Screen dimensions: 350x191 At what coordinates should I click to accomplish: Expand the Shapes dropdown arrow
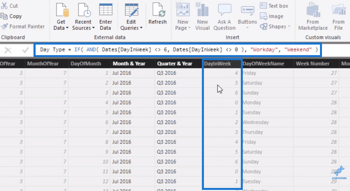289,27
